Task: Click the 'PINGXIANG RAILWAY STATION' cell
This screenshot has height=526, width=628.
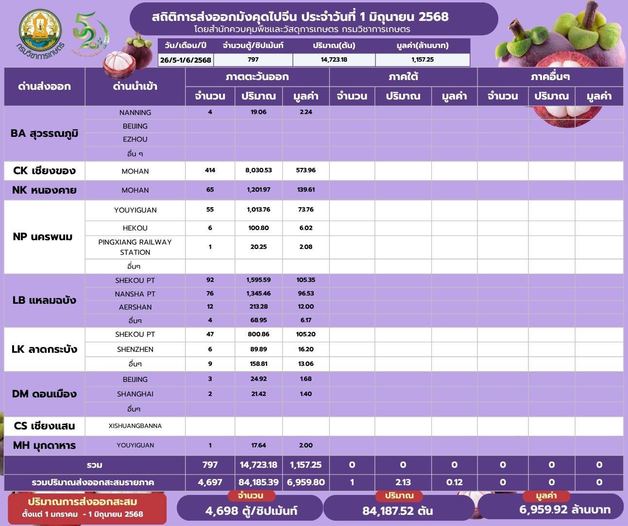Action: click(x=135, y=247)
